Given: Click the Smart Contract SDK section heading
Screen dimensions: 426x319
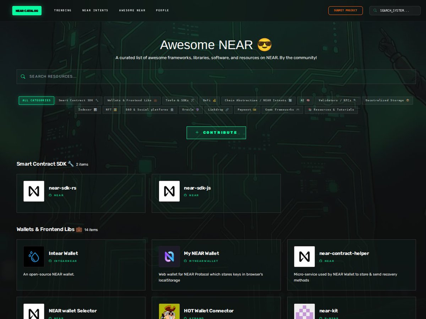Looking at the screenshot, I should [45, 164].
